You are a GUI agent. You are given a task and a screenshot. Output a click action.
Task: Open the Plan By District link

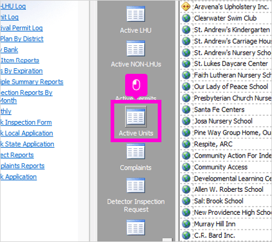(x=22, y=39)
